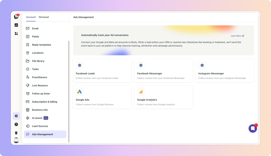Screen dimensions: 271x156
Task: Open Lost Reasons menu item
Action: pyautogui.click(x=45, y=85)
